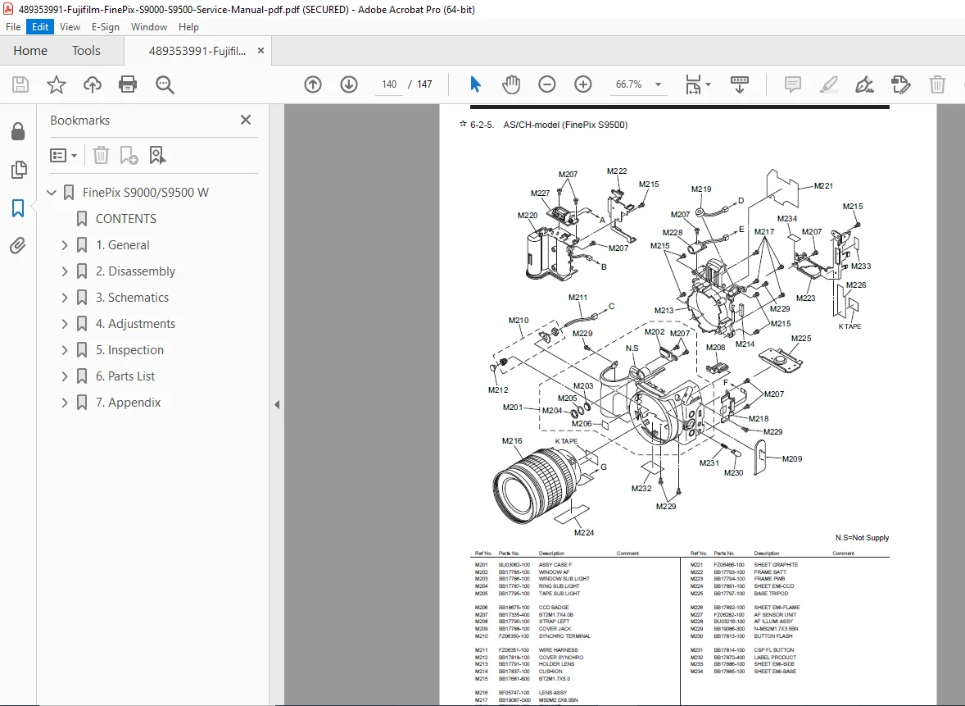
Task: Jump to CONTENTS bookmark
Action: [x=125, y=219]
